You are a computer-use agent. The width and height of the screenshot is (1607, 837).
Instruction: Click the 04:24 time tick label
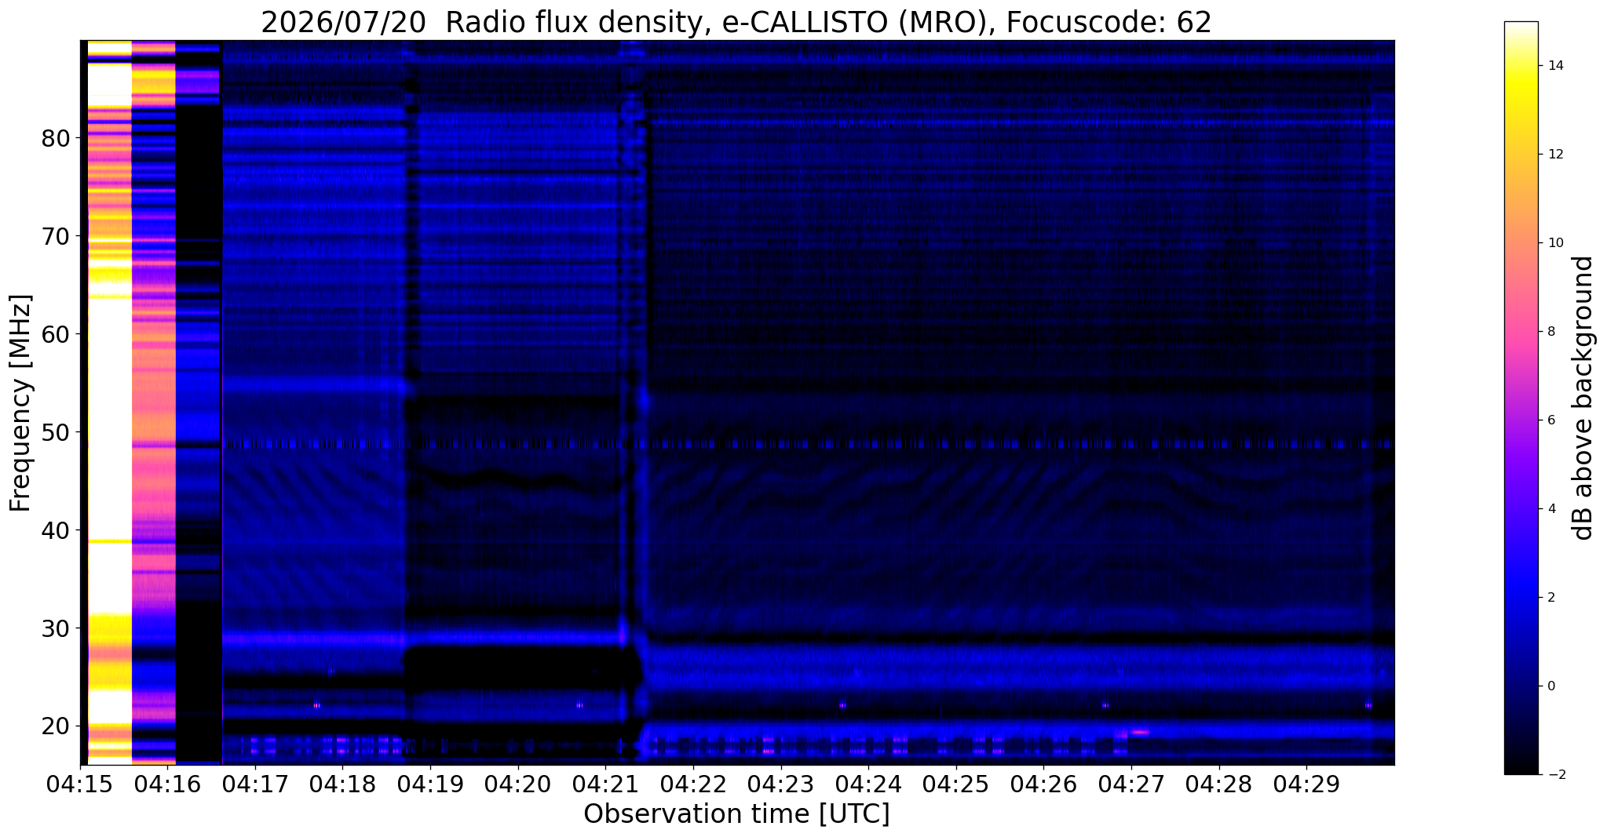(x=868, y=784)
